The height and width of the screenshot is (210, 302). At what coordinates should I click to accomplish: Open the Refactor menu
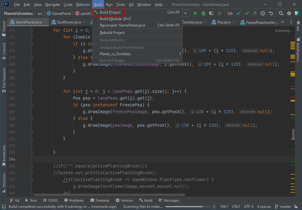pos(83,4)
